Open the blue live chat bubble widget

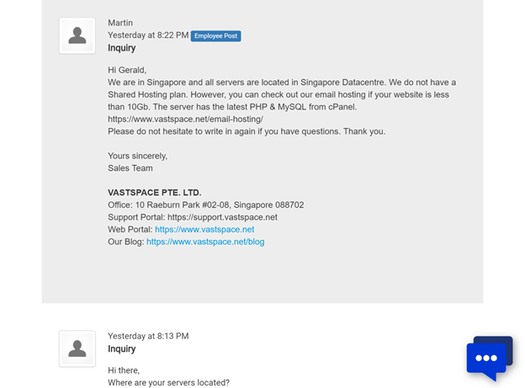coord(490,359)
